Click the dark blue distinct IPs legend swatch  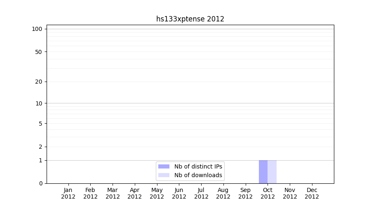164,166
